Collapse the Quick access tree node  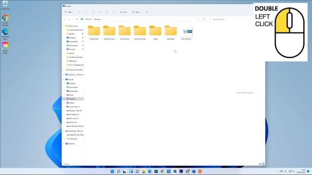[64, 26]
